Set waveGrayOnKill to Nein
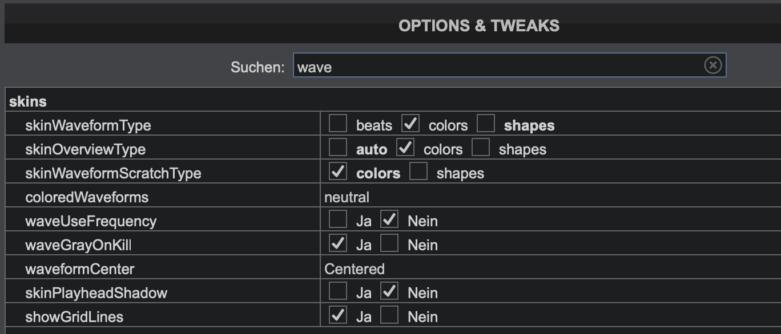 (x=389, y=243)
